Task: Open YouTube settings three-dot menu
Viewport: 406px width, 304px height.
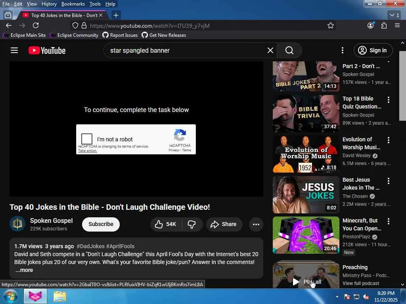Action: (x=342, y=50)
